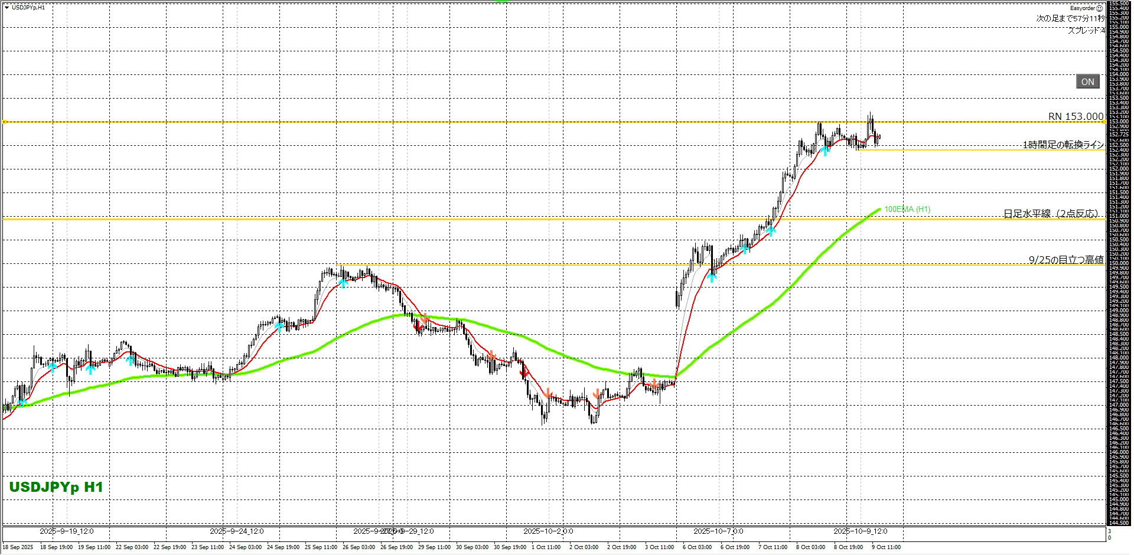Click the 1時間足の転換ライン label
This screenshot has height=555, width=1134.
1063,145
